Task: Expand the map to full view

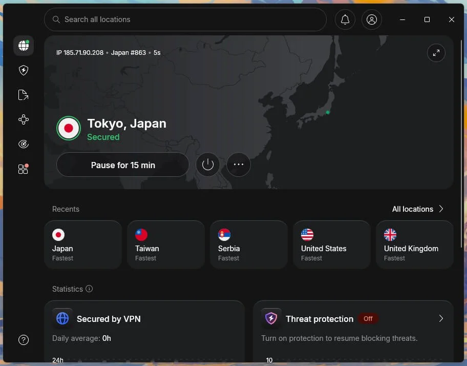Action: coord(436,53)
